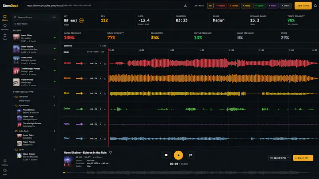319x179 pixels.
Task: Solo the Bass track
Action: pos(100,93)
